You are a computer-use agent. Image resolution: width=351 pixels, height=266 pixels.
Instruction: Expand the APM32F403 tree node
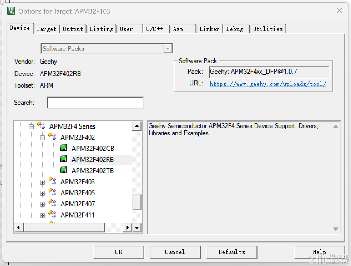tap(42, 182)
